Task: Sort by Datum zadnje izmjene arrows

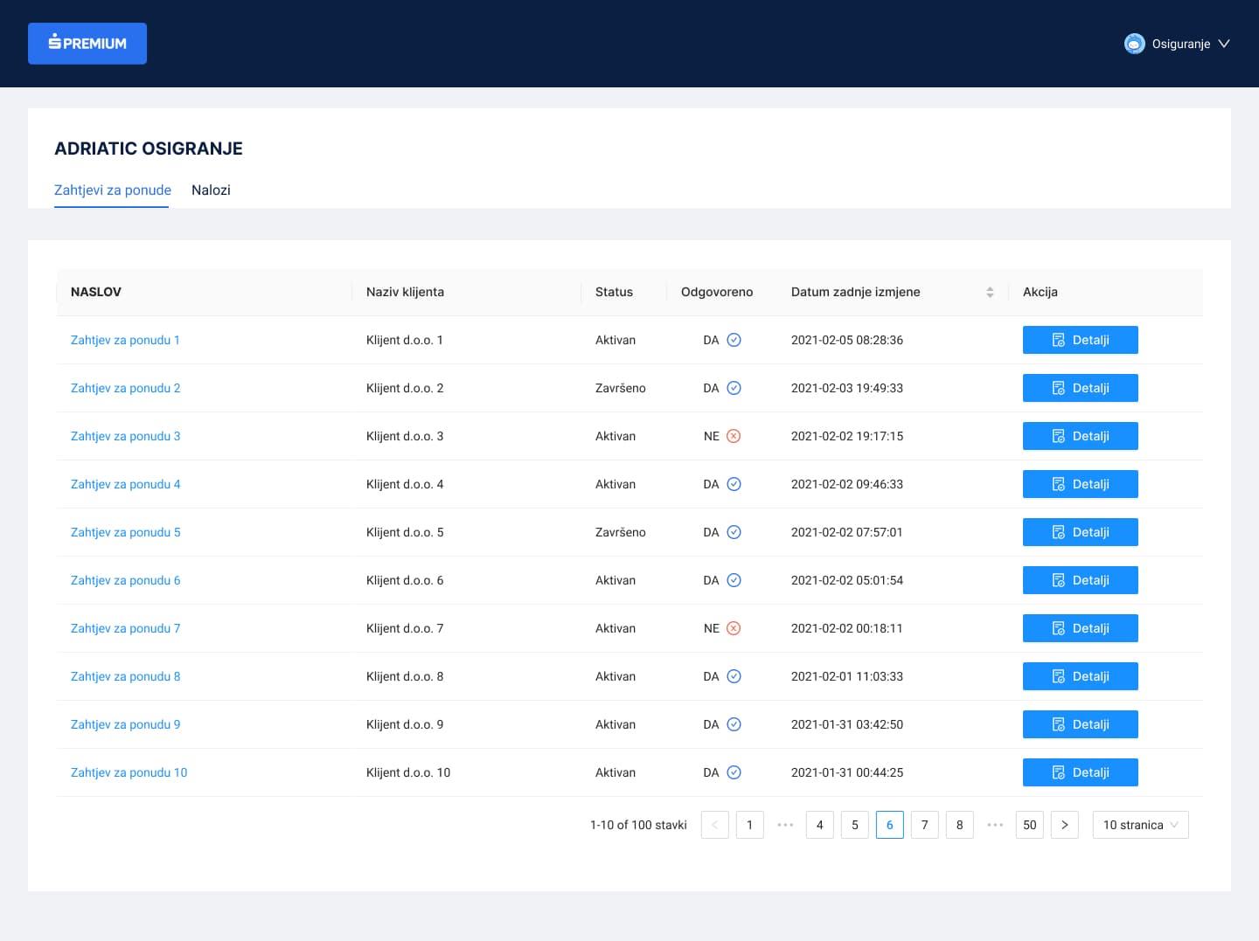Action: (990, 292)
